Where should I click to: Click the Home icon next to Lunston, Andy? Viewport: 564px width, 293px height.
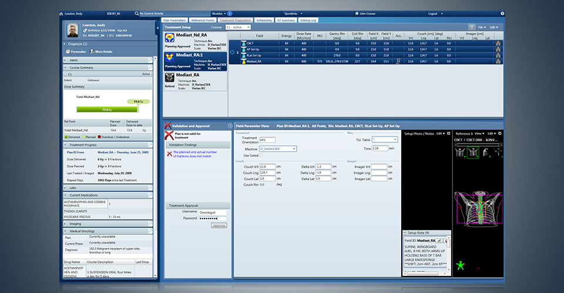[61, 13]
